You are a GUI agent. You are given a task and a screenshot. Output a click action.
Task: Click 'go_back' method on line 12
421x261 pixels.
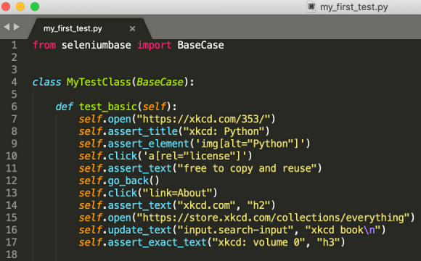click(128, 181)
